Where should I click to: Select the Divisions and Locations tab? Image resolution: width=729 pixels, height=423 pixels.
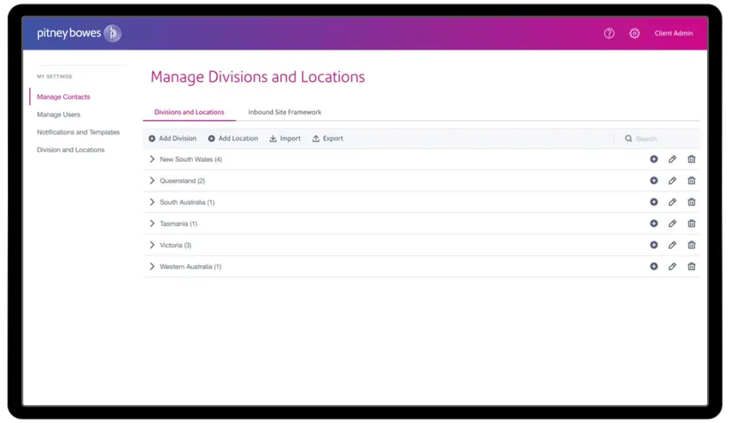pyautogui.click(x=189, y=112)
